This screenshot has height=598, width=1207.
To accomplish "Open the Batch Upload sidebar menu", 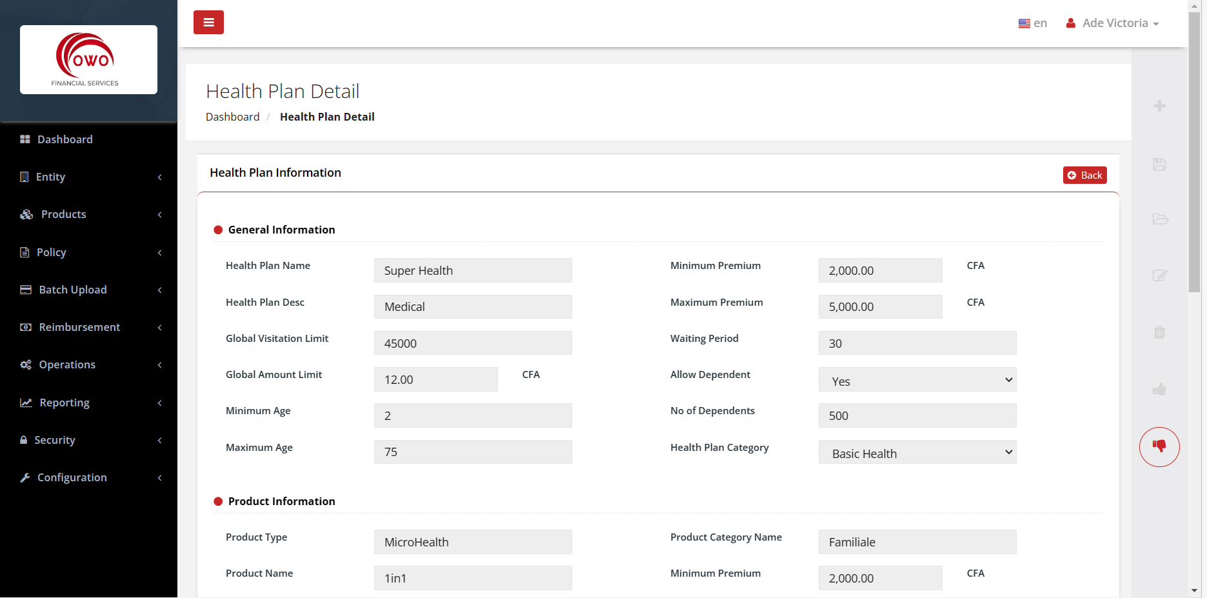I will pos(88,290).
